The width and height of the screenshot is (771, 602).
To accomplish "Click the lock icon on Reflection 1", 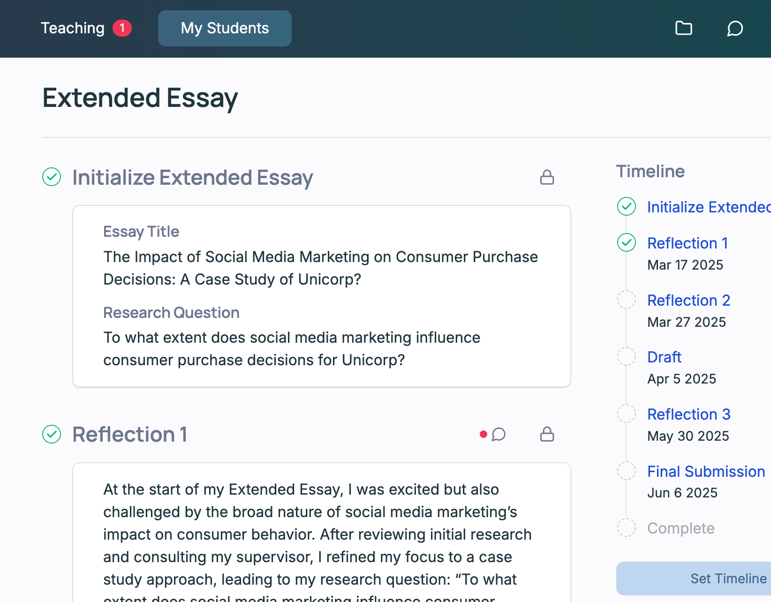I will tap(547, 435).
